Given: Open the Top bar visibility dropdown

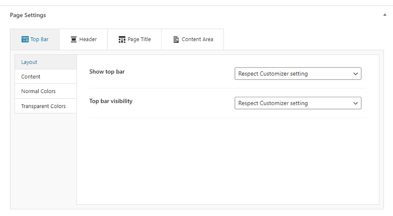Looking at the screenshot, I should 298,103.
